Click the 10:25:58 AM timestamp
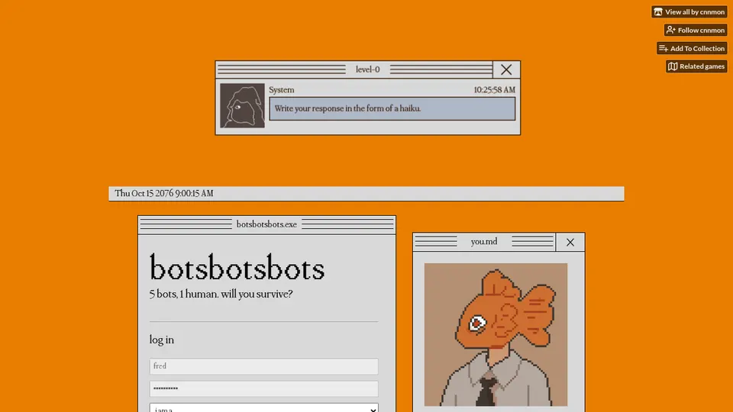Image resolution: width=733 pixels, height=412 pixels. (x=494, y=90)
